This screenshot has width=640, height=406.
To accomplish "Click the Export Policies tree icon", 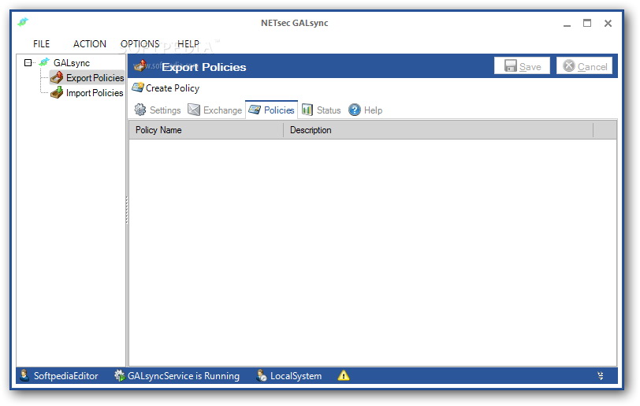I will pyautogui.click(x=57, y=77).
